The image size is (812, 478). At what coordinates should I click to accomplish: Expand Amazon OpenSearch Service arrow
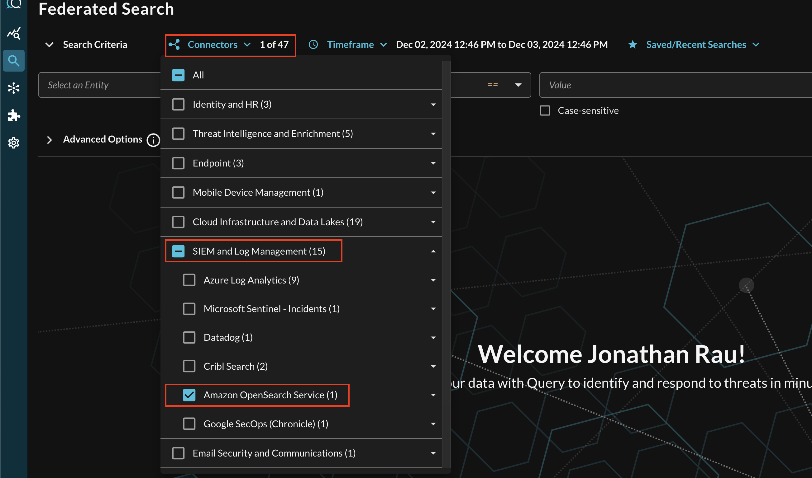433,395
